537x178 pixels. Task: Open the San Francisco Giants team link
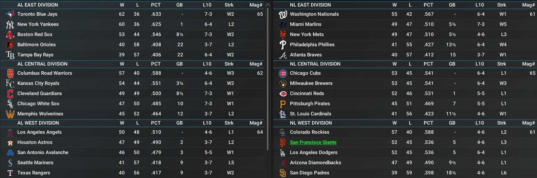point(313,142)
